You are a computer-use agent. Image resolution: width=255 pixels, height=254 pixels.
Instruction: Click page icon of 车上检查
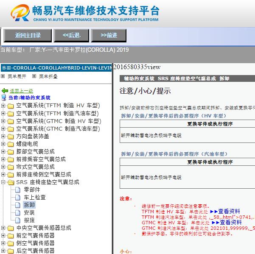[x=18, y=197]
